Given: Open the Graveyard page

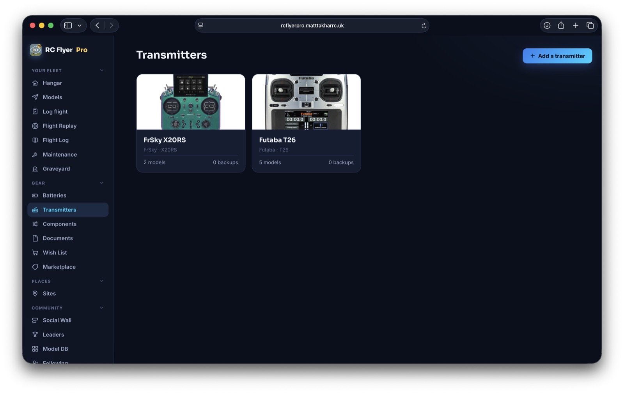Looking at the screenshot, I should coord(68,169).
